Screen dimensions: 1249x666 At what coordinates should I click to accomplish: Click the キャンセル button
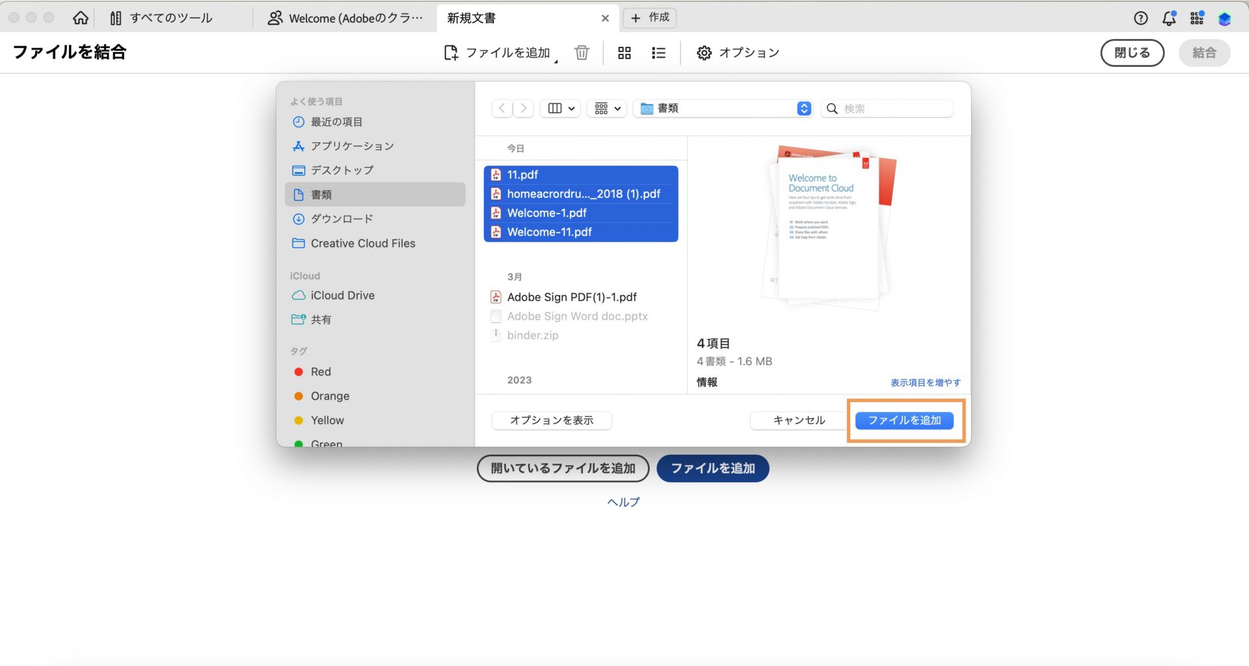(x=798, y=420)
